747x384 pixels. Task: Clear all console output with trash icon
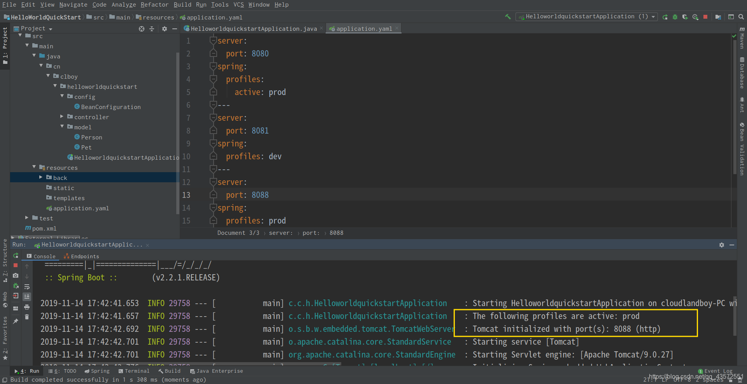point(27,317)
